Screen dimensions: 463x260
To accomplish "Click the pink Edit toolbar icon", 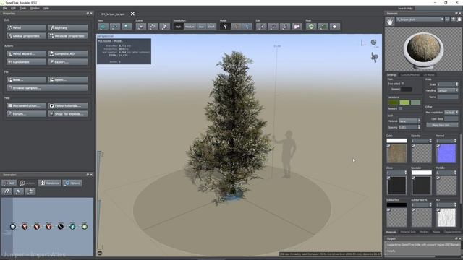I will [x=297, y=27].
